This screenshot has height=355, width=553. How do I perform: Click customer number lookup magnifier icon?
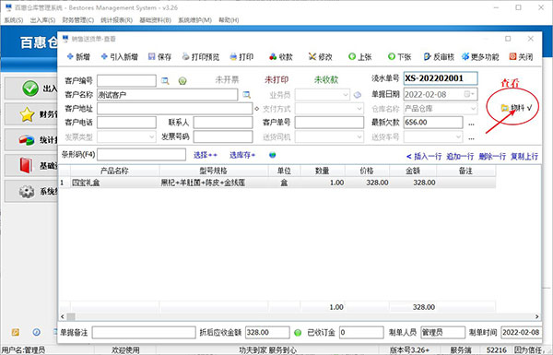165,81
